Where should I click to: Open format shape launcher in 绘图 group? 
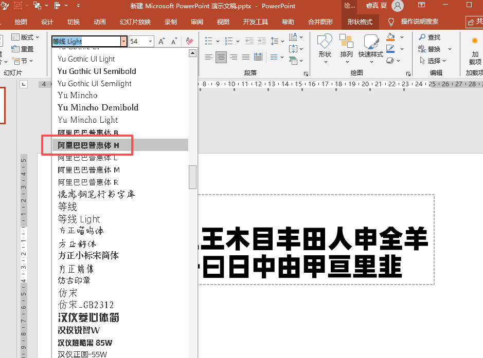[x=408, y=74]
